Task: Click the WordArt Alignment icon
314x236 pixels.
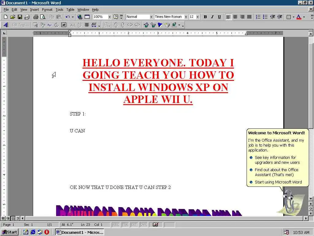Action: pyautogui.click(x=86, y=25)
